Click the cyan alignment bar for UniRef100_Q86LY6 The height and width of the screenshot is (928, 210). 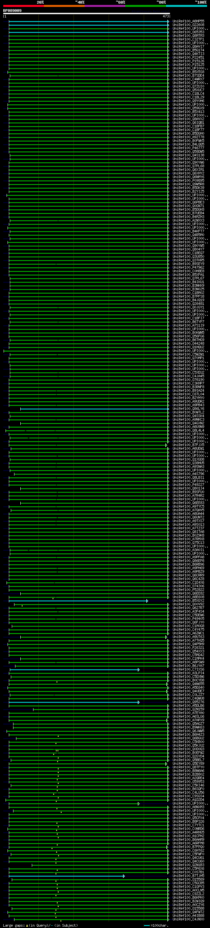[x=94, y=409]
